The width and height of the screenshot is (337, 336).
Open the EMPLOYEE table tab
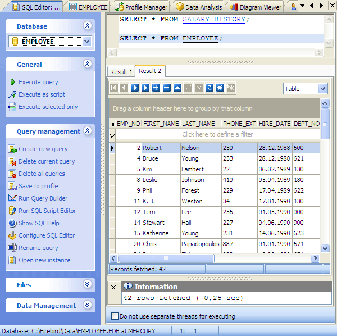click(x=88, y=7)
